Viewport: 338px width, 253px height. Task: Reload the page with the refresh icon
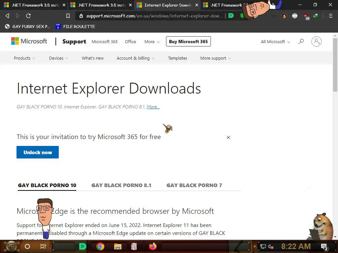point(28,16)
